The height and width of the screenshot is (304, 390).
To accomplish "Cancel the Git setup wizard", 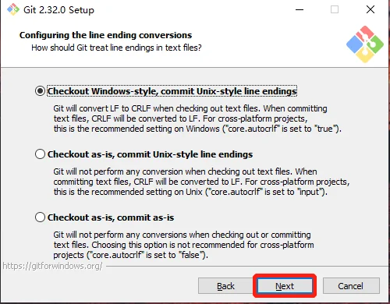I will (x=351, y=286).
